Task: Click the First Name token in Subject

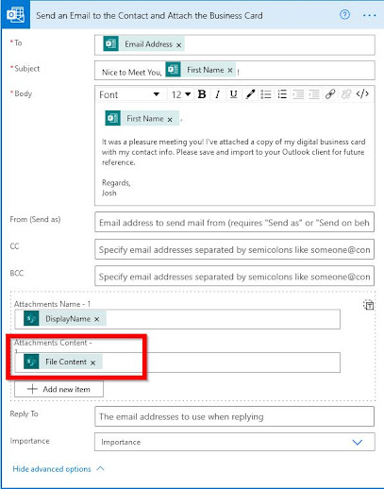Action: pyautogui.click(x=201, y=70)
